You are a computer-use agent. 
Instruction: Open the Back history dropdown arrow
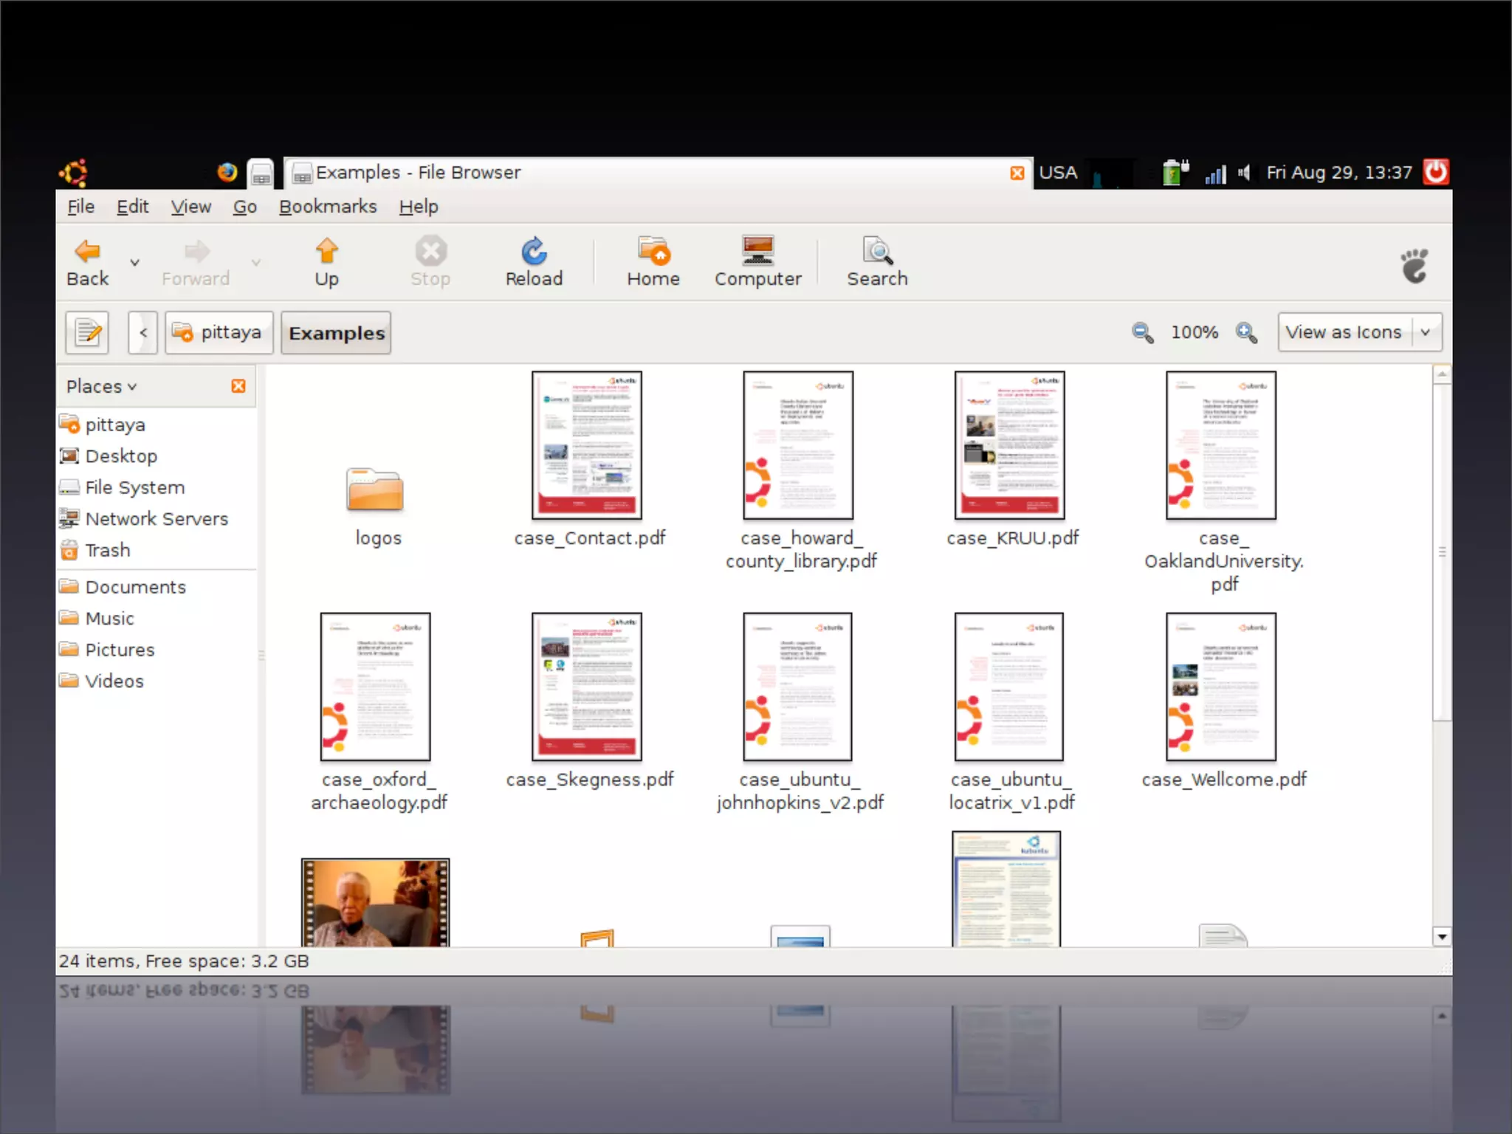(134, 262)
